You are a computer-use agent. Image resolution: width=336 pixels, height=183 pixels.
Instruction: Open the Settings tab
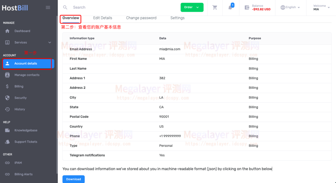(x=178, y=18)
